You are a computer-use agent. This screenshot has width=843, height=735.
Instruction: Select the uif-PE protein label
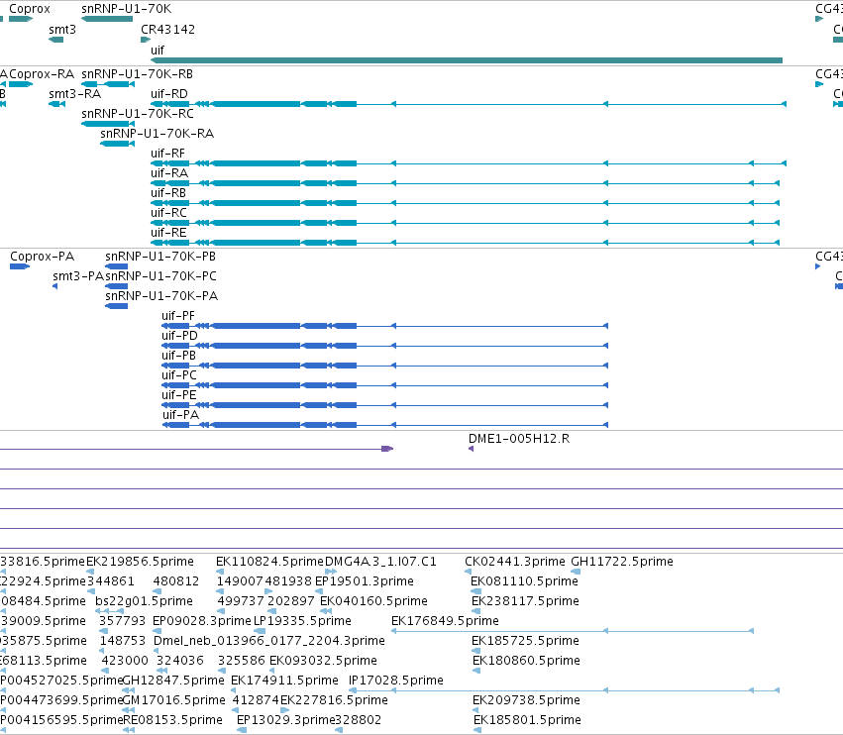coord(179,395)
